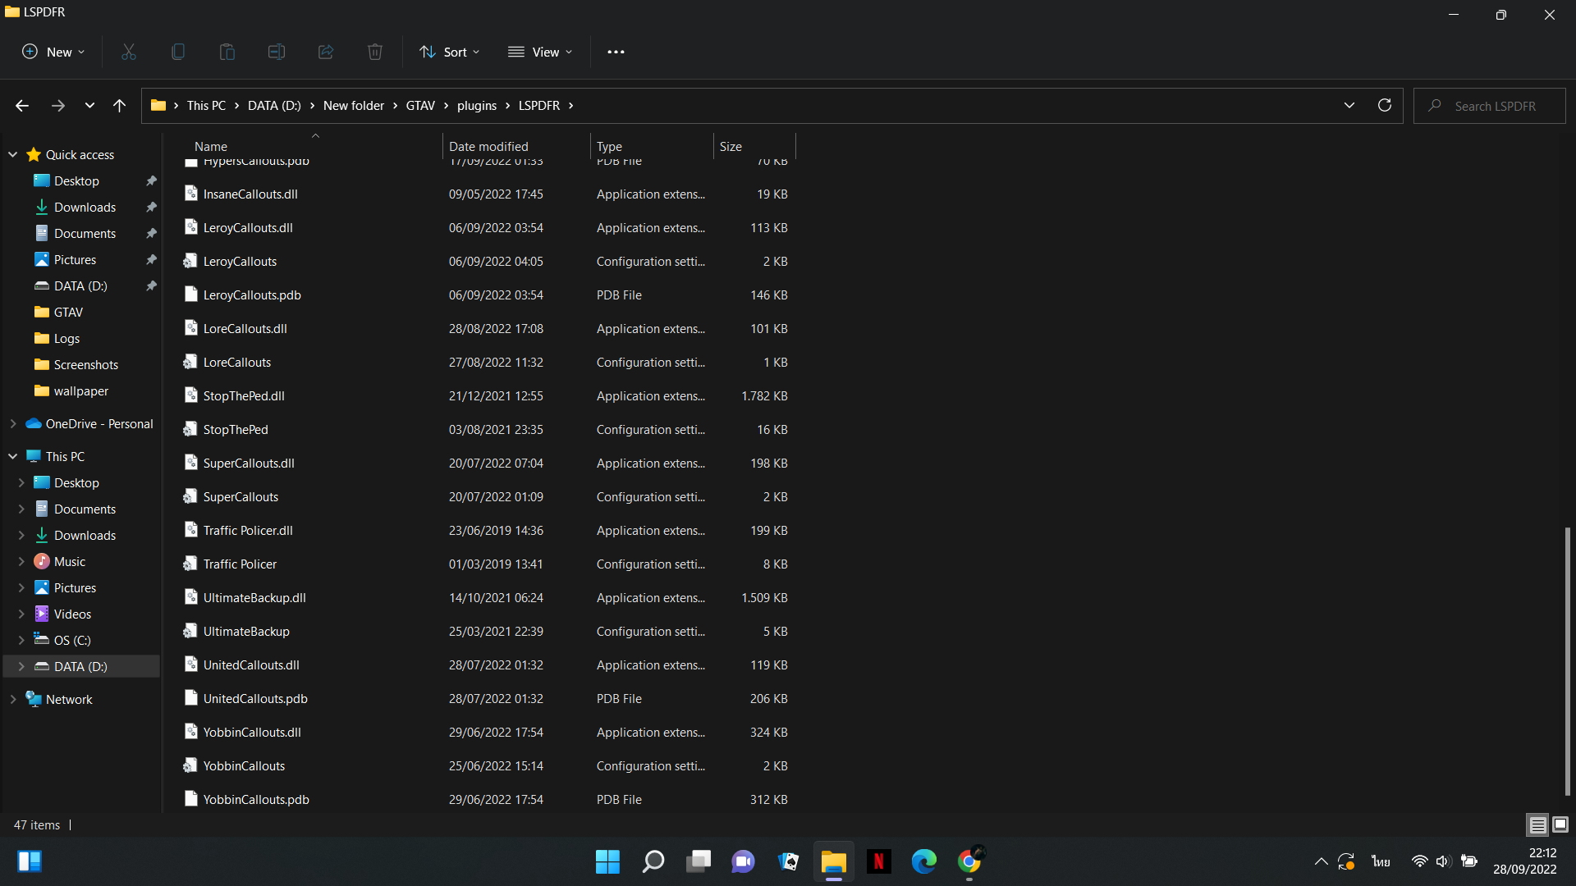The height and width of the screenshot is (886, 1576).
Task: Collapse the This PC tree node
Action: (x=13, y=456)
